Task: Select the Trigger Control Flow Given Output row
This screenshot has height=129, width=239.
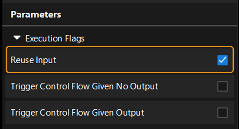Action: (x=117, y=112)
